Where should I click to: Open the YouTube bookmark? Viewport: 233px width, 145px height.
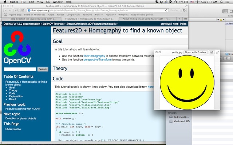tap(87, 14)
